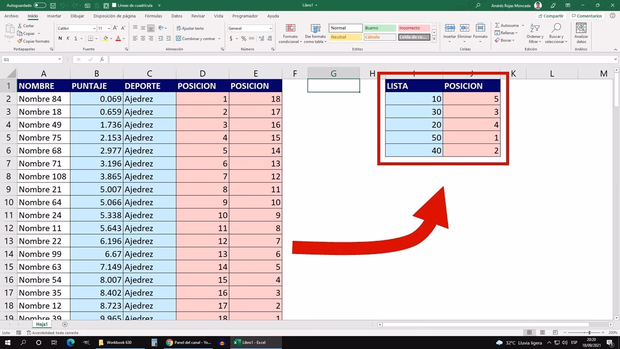Open the General number format dropdown
Viewport: 620px width, 349px height.
(x=270, y=28)
